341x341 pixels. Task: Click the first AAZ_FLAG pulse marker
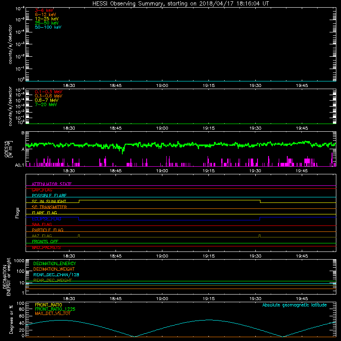[x=79, y=236]
